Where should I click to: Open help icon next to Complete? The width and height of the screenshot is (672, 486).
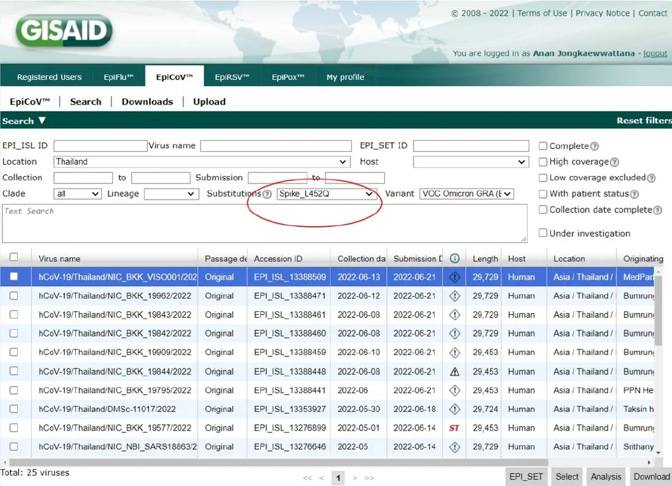click(x=595, y=146)
